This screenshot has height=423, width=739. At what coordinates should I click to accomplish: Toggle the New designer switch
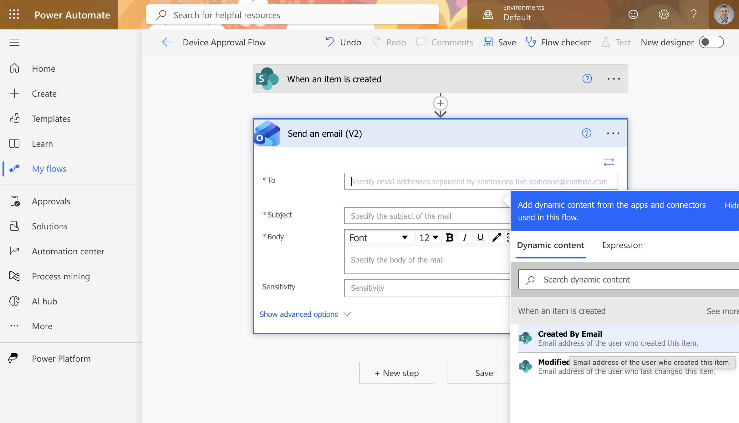(x=711, y=42)
